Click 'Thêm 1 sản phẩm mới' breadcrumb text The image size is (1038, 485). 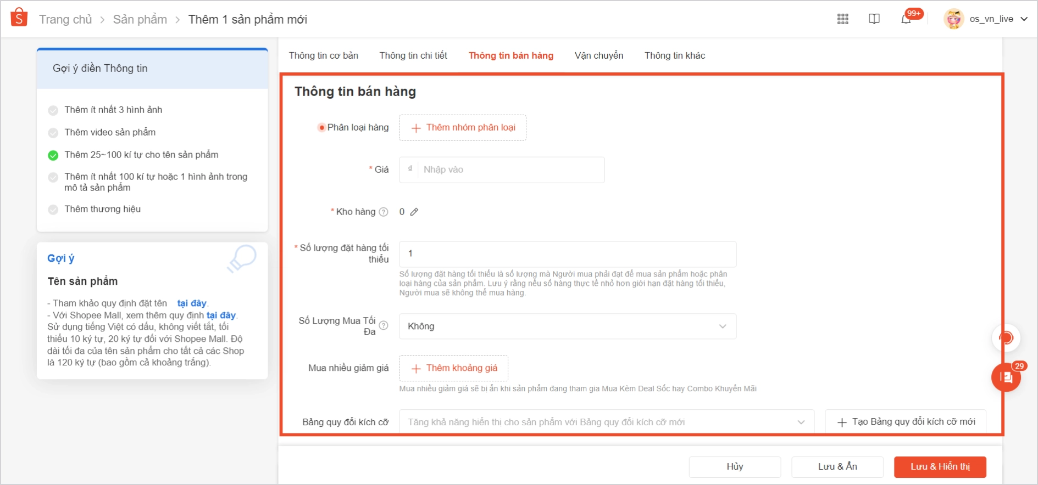248,20
